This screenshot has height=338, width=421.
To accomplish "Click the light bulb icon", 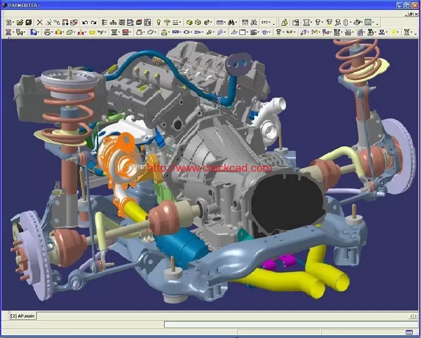I will point(158,23).
